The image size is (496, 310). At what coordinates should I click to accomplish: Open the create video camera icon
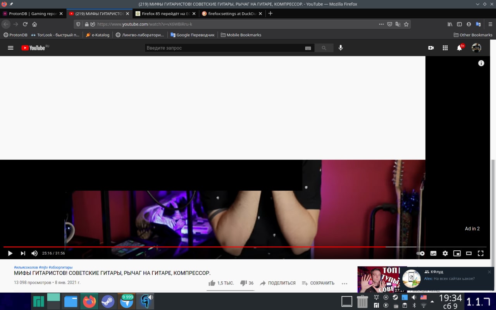coord(431,48)
